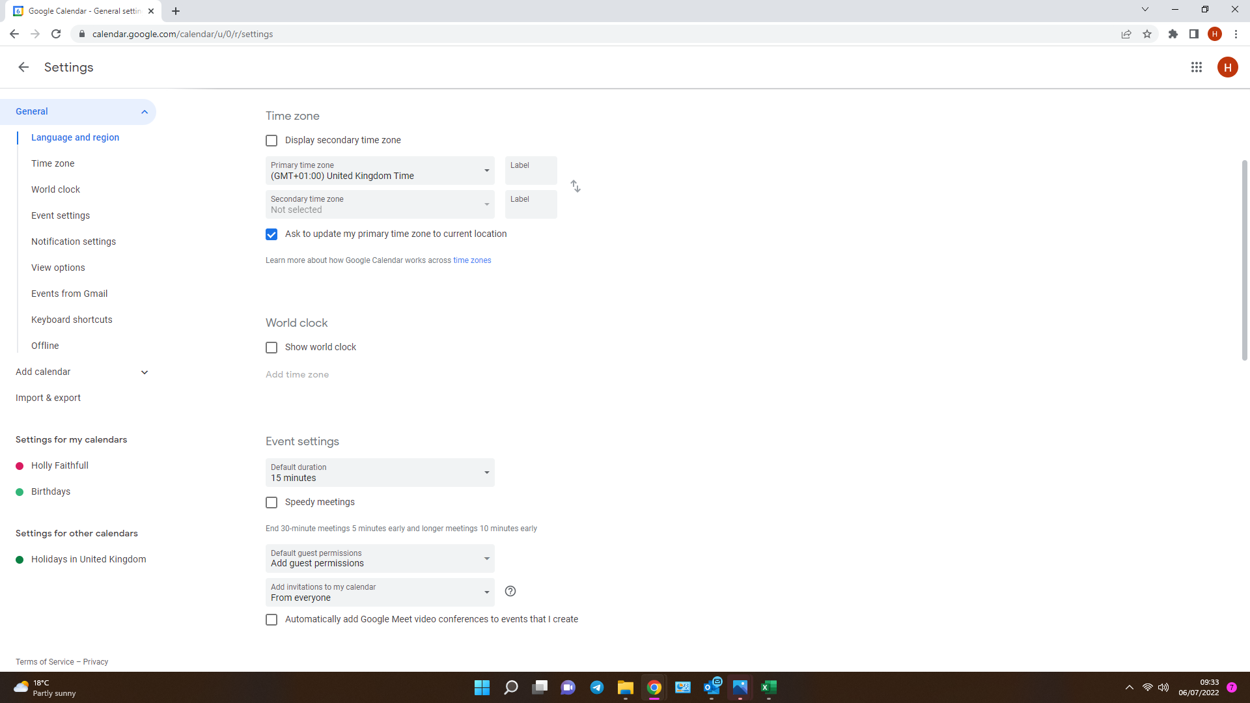Share this page from address bar

(x=1126, y=34)
